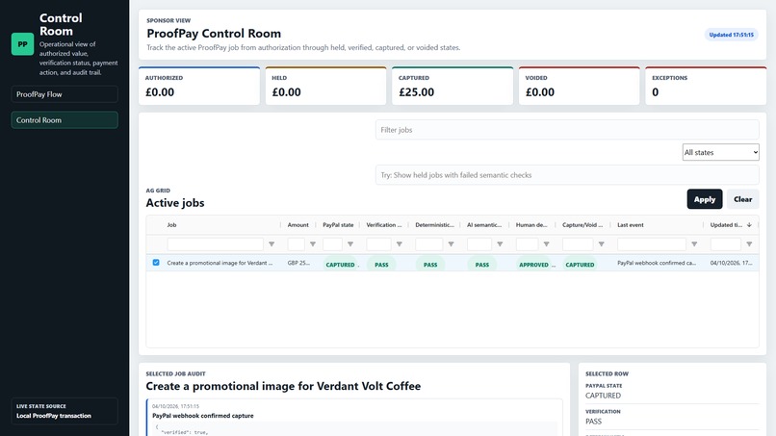
Task: Click PASS badge in Verification cell
Action: (x=381, y=265)
